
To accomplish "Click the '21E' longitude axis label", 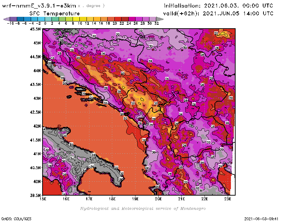I will pyautogui.click(x=182, y=199).
